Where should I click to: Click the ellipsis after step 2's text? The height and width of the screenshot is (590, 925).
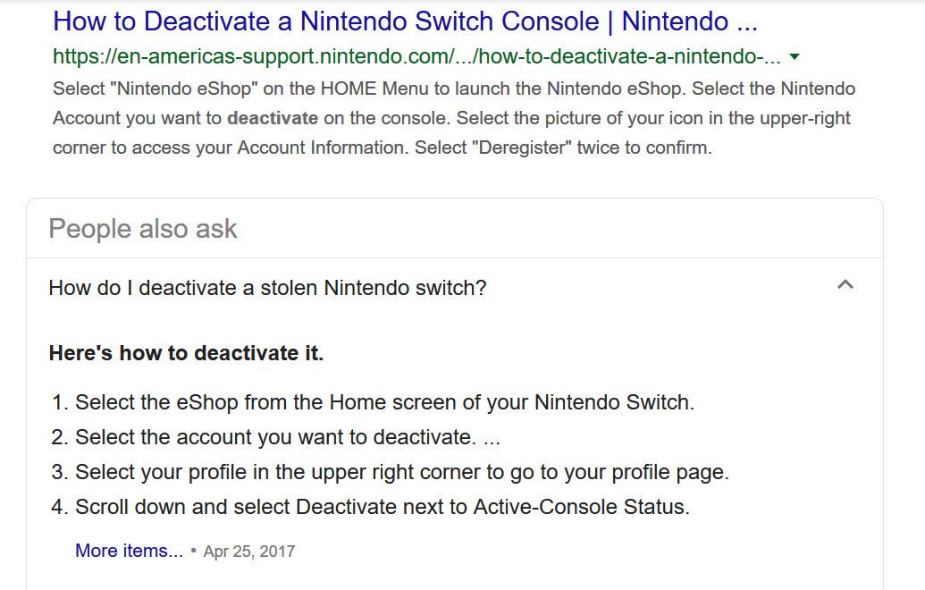[491, 437]
